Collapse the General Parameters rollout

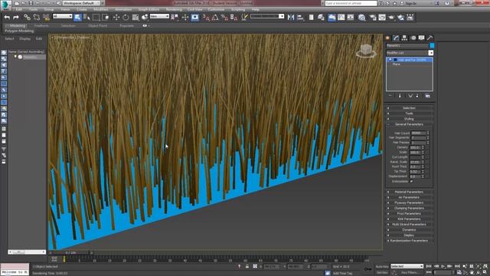point(410,124)
